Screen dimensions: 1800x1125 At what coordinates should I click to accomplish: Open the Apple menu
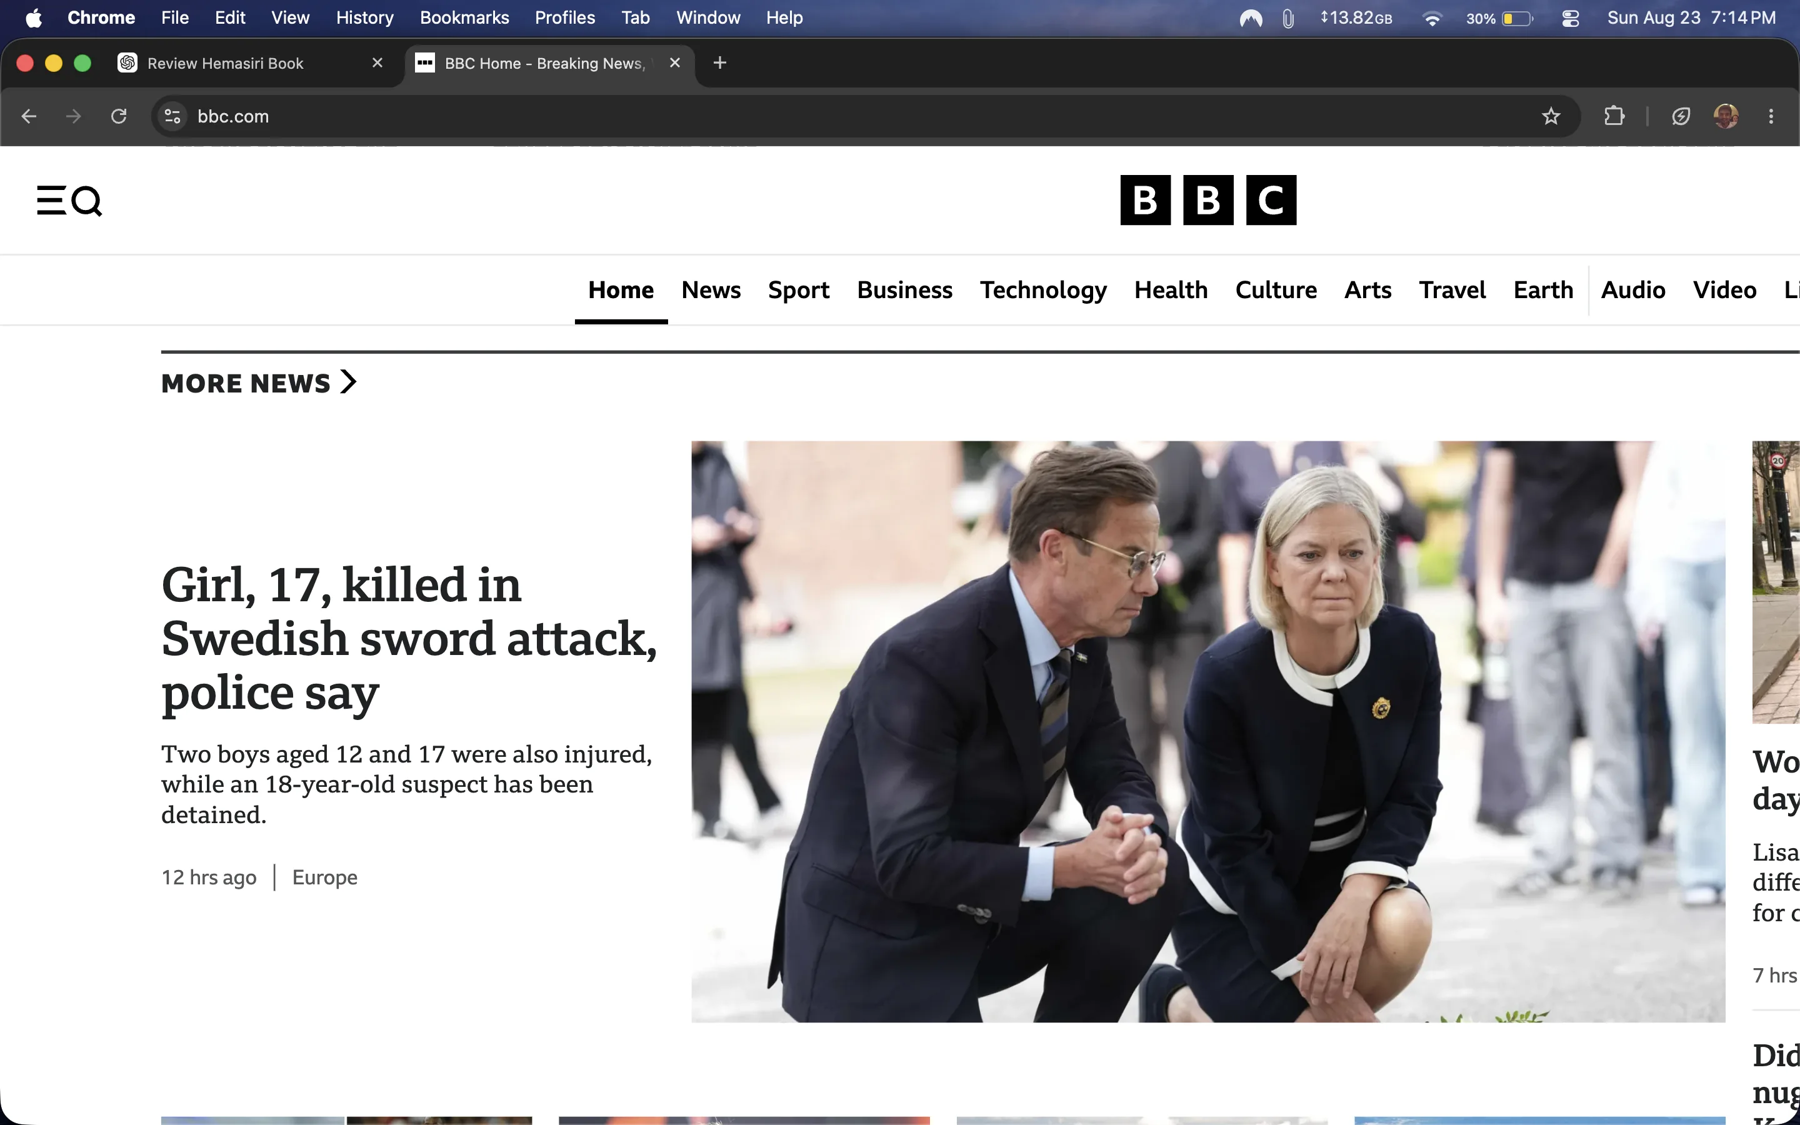(x=34, y=18)
